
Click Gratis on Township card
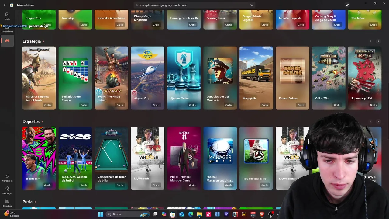[84, 25]
